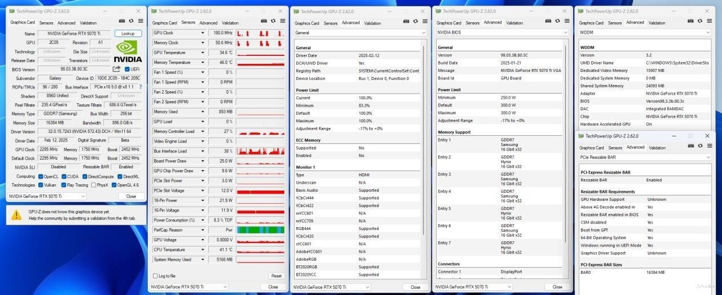Viewport: 722px width, 295px height.
Task: Enable the PhysX checkbox
Action: coord(92,185)
